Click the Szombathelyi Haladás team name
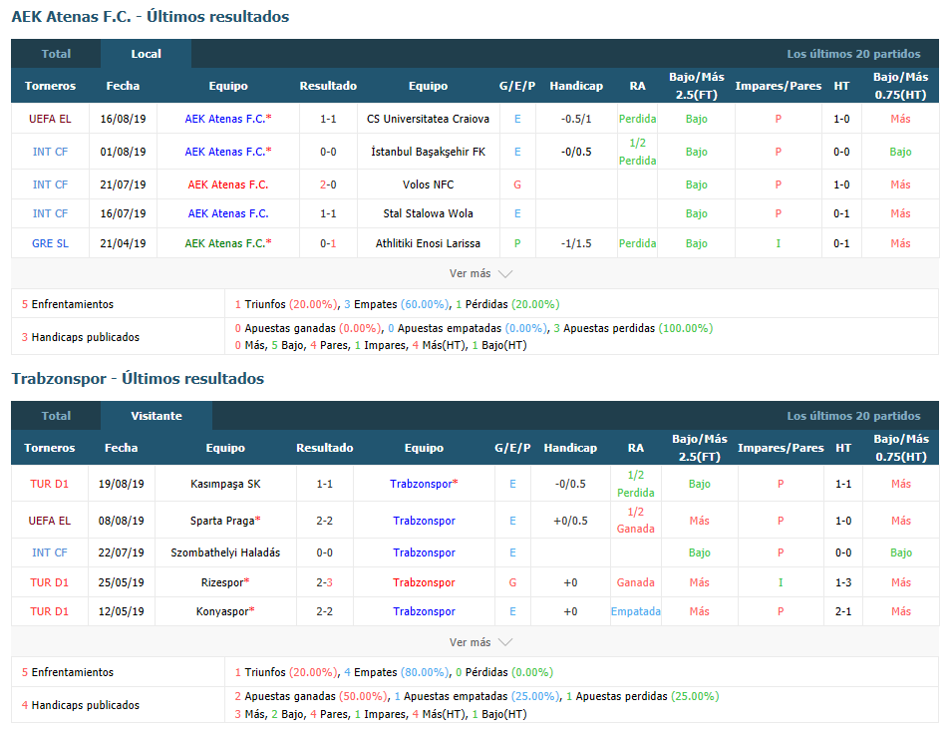The width and height of the screenshot is (952, 734). click(x=225, y=552)
